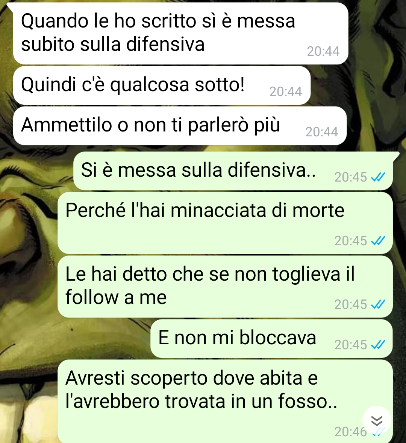This screenshot has height=443, width=406.
Task: Select 'Le hai detto che se non toglieva' message
Action: [x=225, y=286]
